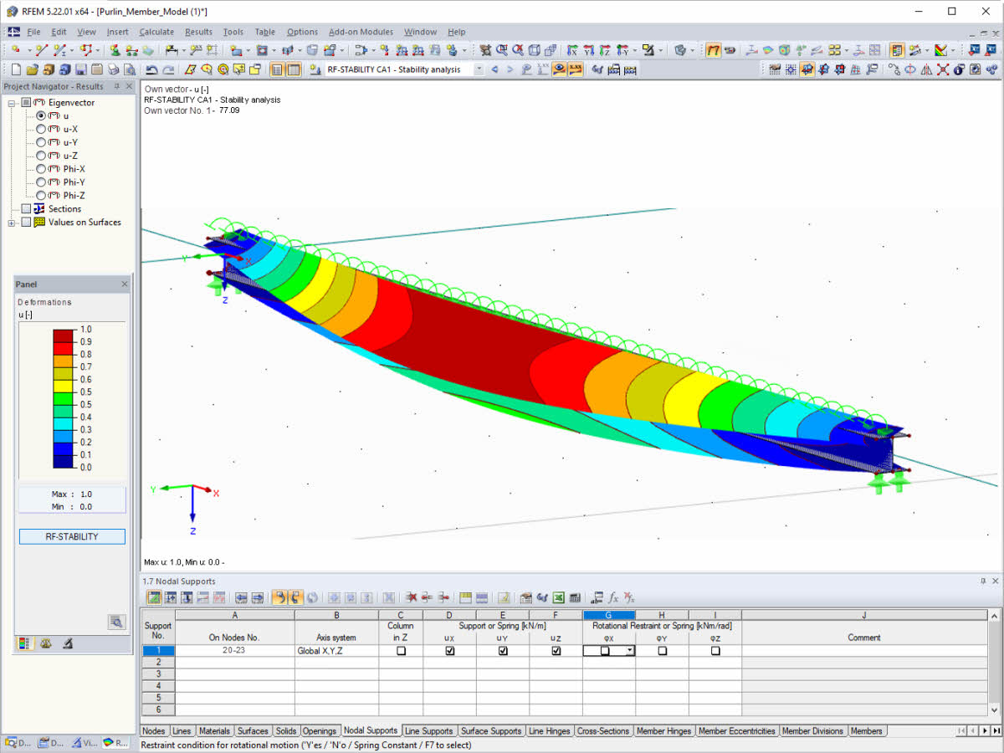Open the Results menu
The image size is (1004, 753).
[x=198, y=32]
